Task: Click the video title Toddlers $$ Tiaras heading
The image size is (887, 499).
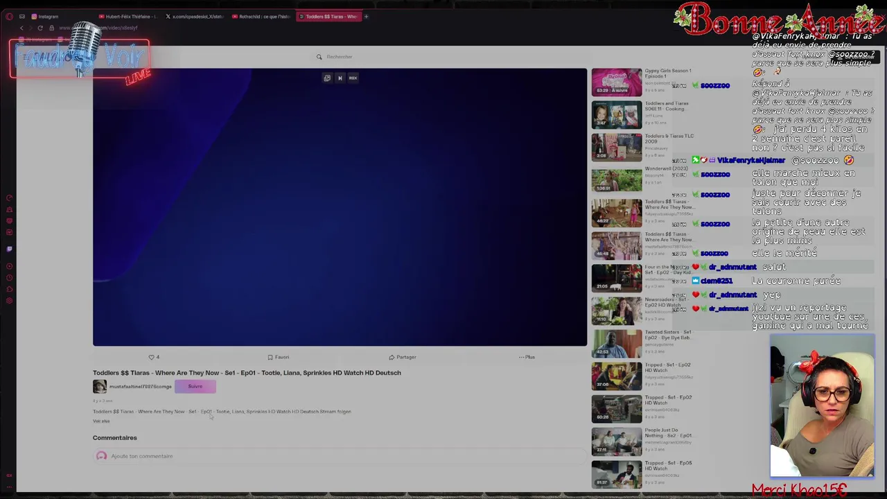Action: tap(247, 373)
